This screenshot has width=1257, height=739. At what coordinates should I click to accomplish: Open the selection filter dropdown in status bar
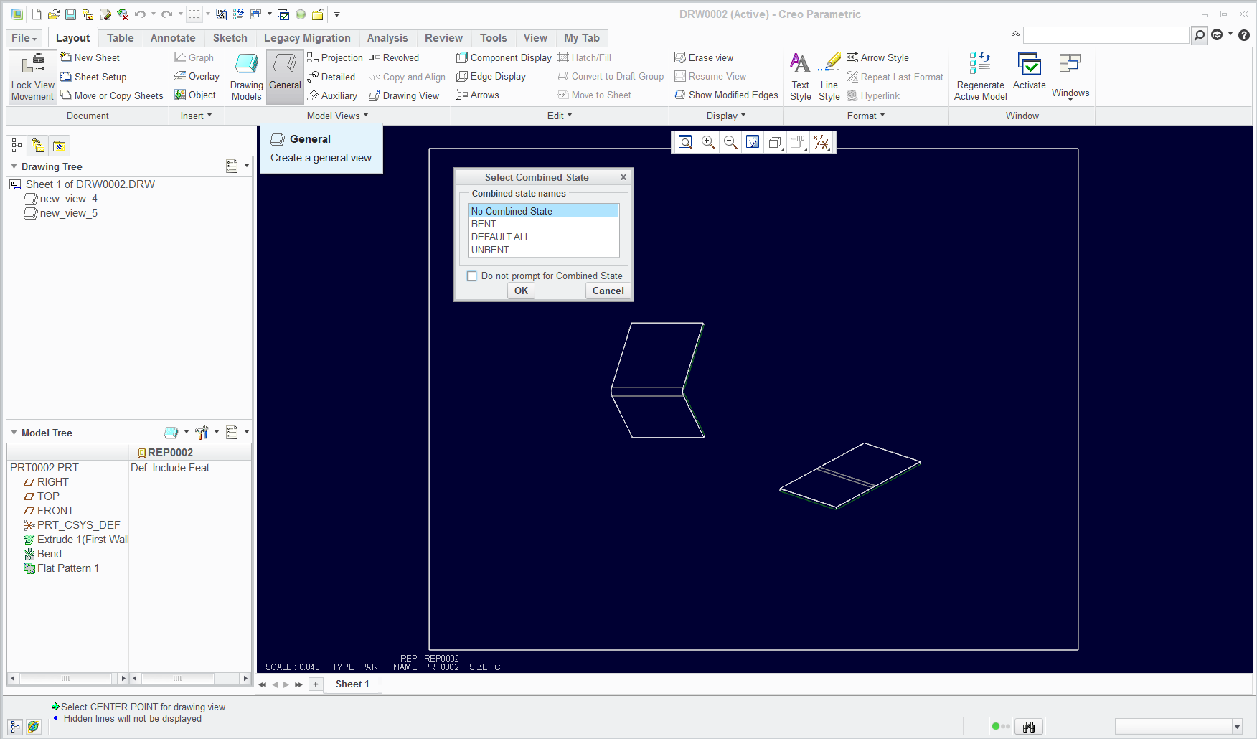pos(1237,727)
